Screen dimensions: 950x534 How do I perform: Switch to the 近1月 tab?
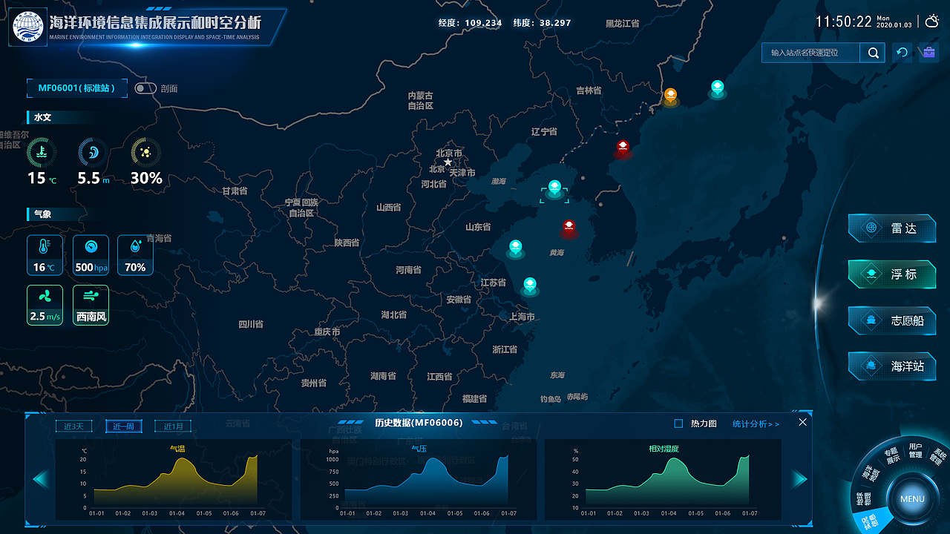(173, 426)
